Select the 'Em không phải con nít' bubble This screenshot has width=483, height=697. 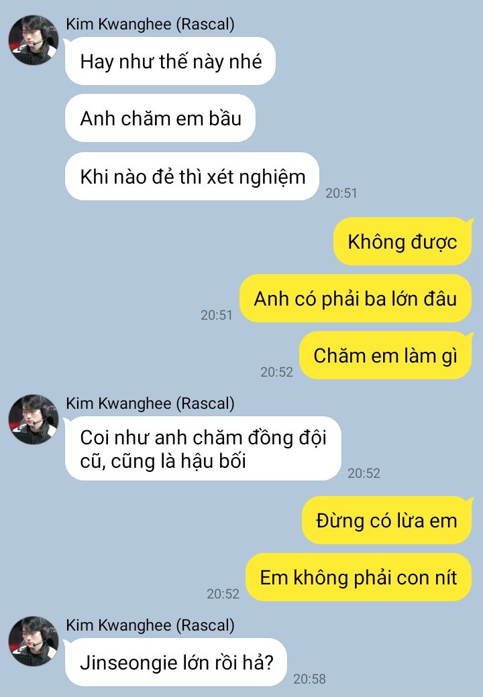(358, 577)
